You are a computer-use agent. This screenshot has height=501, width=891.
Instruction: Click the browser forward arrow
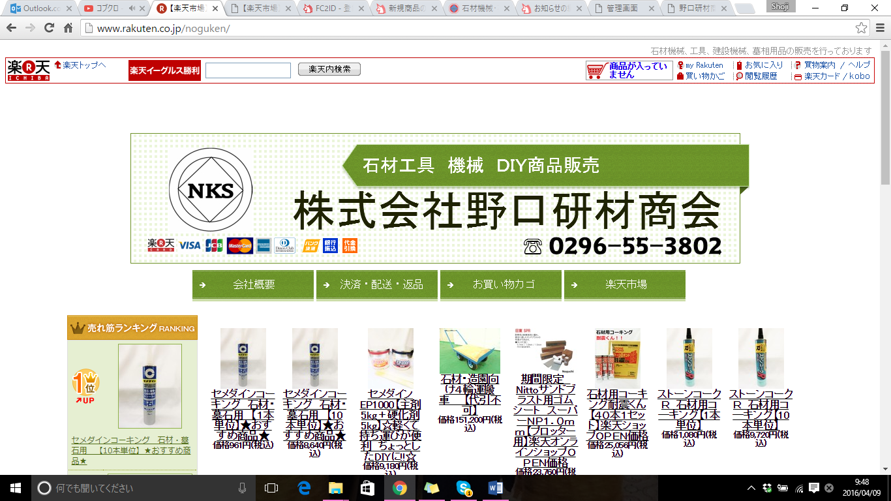pyautogui.click(x=30, y=28)
